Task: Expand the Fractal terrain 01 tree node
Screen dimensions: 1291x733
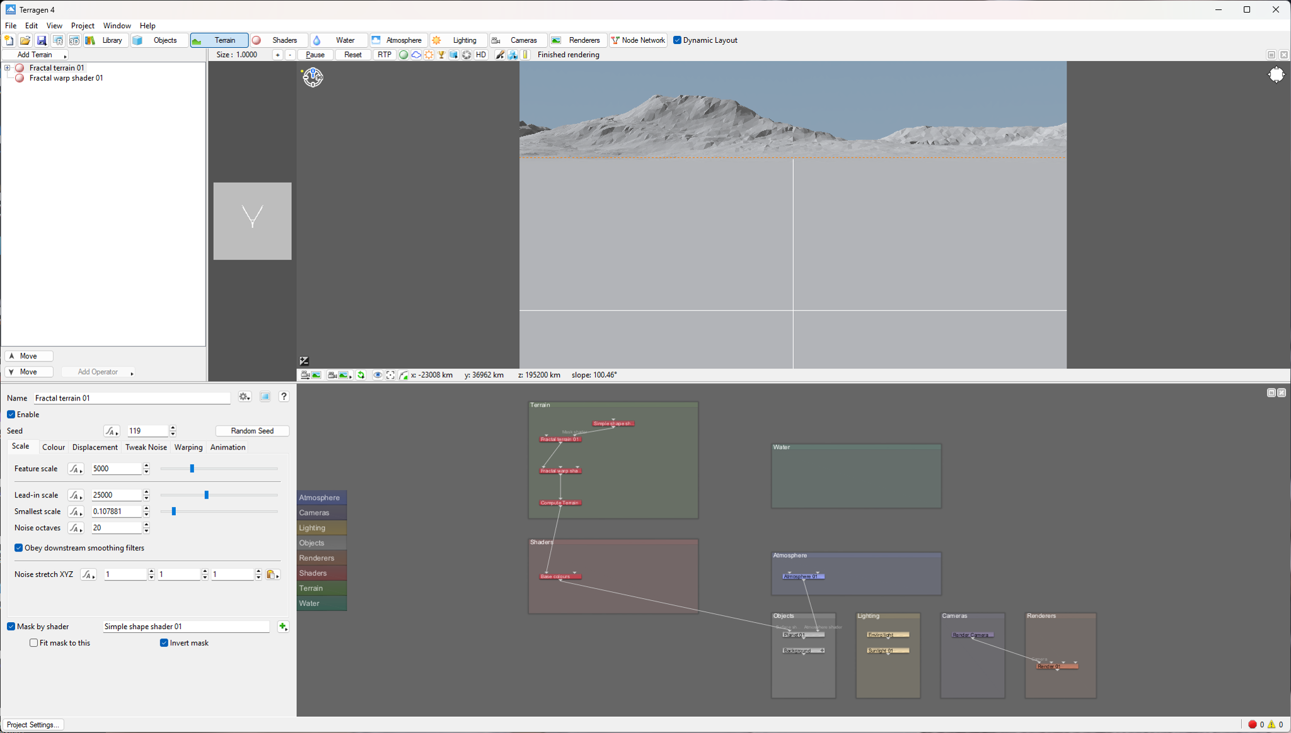Action: point(7,68)
